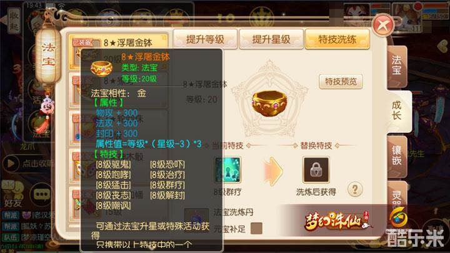
Task: Switch to the 成长 side tab
Action: click(397, 111)
